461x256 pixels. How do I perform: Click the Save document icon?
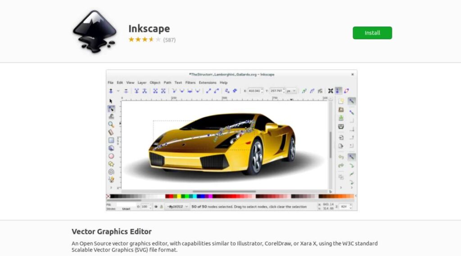coord(341,118)
